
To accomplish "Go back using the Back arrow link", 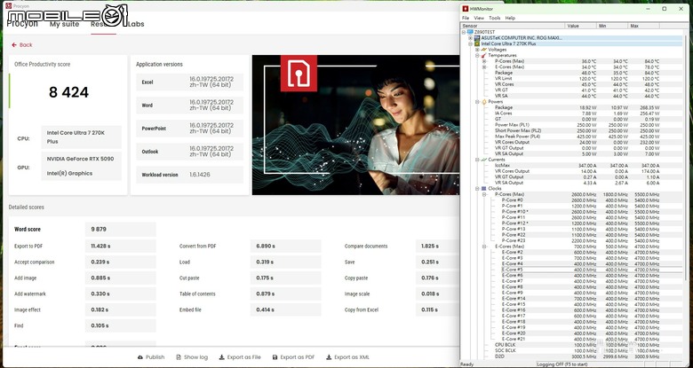I will (22, 45).
